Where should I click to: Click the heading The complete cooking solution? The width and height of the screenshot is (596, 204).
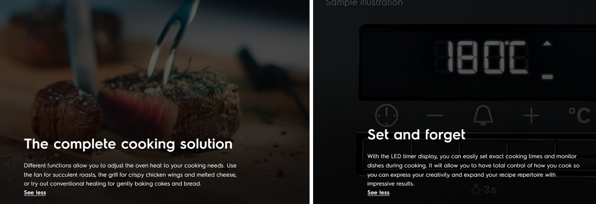pyautogui.click(x=128, y=144)
